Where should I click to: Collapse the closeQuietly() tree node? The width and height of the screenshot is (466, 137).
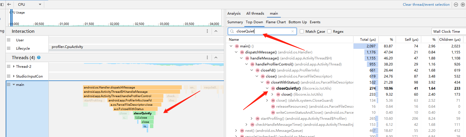click(x=267, y=88)
